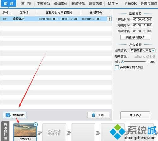
Task: Click the muted speaker volume icon
Action: pos(117,62)
